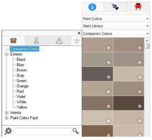Select the fountain pen nib tool icon

(x=115, y=7)
